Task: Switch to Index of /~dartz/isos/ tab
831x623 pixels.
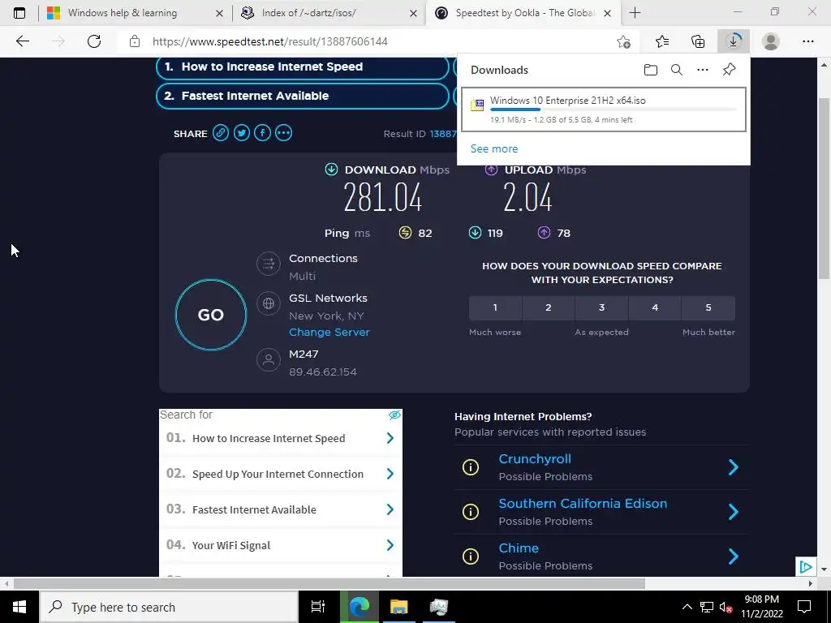Action: 329,13
